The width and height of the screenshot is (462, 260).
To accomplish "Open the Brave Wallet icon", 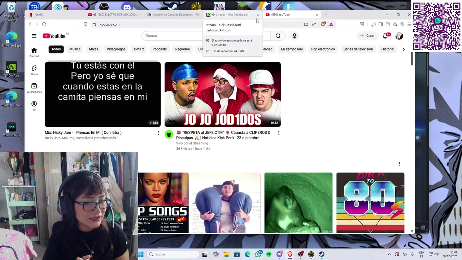I will pos(388,24).
